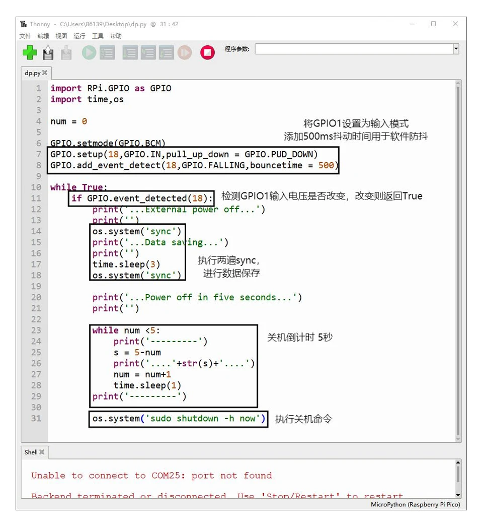Click the first os.system('sync') on line 14
The width and height of the screenshot is (483, 529).
(x=137, y=231)
